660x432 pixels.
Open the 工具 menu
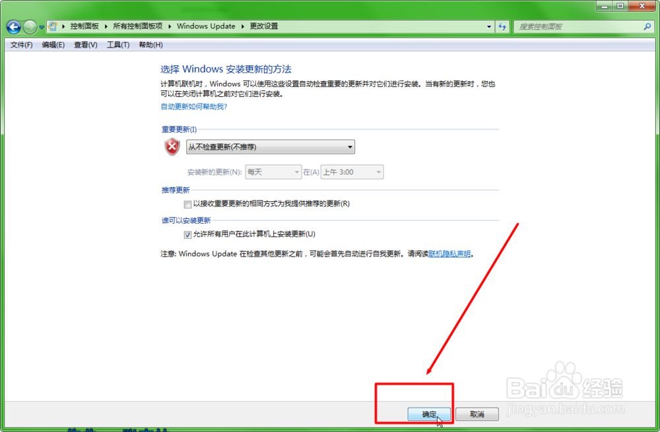click(x=117, y=44)
